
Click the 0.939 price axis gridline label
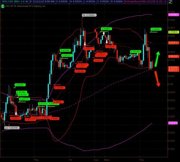pyautogui.click(x=172, y=12)
